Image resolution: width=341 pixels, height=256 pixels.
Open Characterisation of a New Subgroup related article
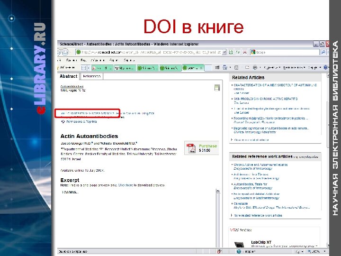275,87
